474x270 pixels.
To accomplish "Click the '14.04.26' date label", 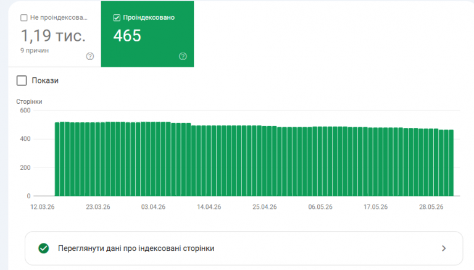I will point(209,207).
